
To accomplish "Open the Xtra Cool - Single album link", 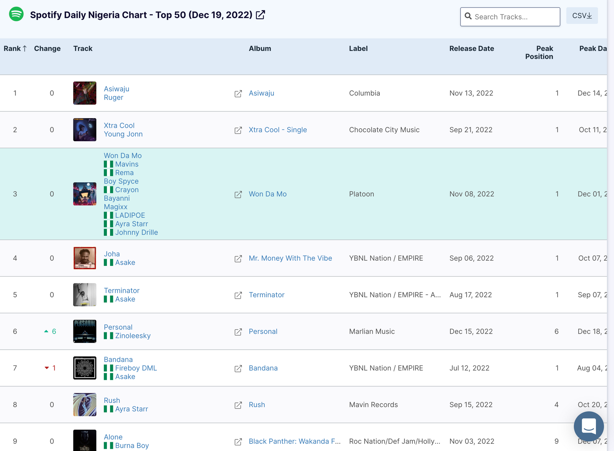I will (x=278, y=130).
